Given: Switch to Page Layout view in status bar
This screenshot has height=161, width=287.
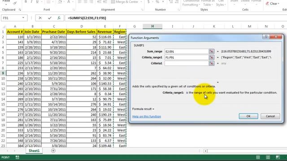Looking at the screenshot, I should [268, 157].
